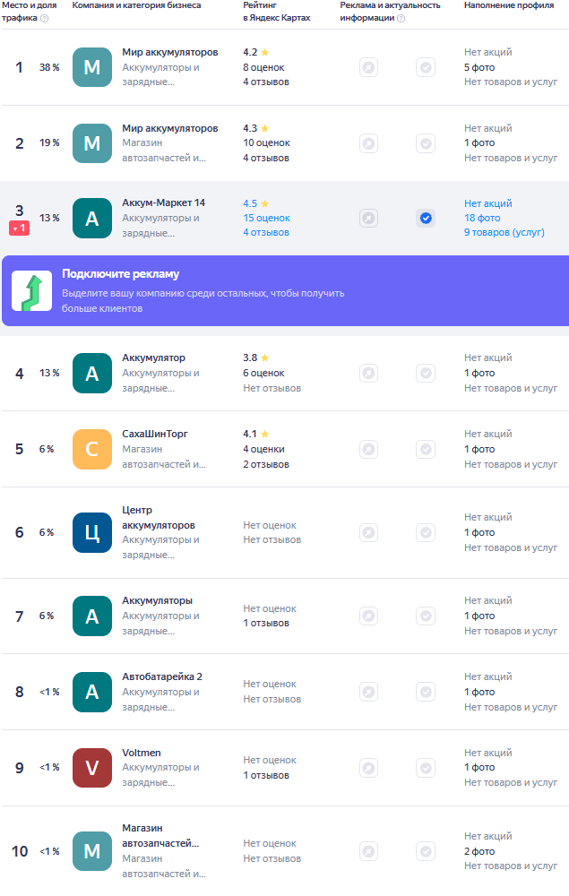Screen dimensions: 569x896
Task: Click the 'А' avatar of Аккум-Маркет 14
Action: pos(92,219)
